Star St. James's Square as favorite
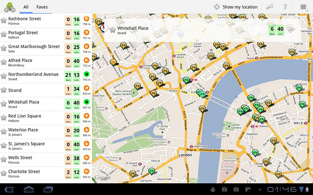 (4, 145)
